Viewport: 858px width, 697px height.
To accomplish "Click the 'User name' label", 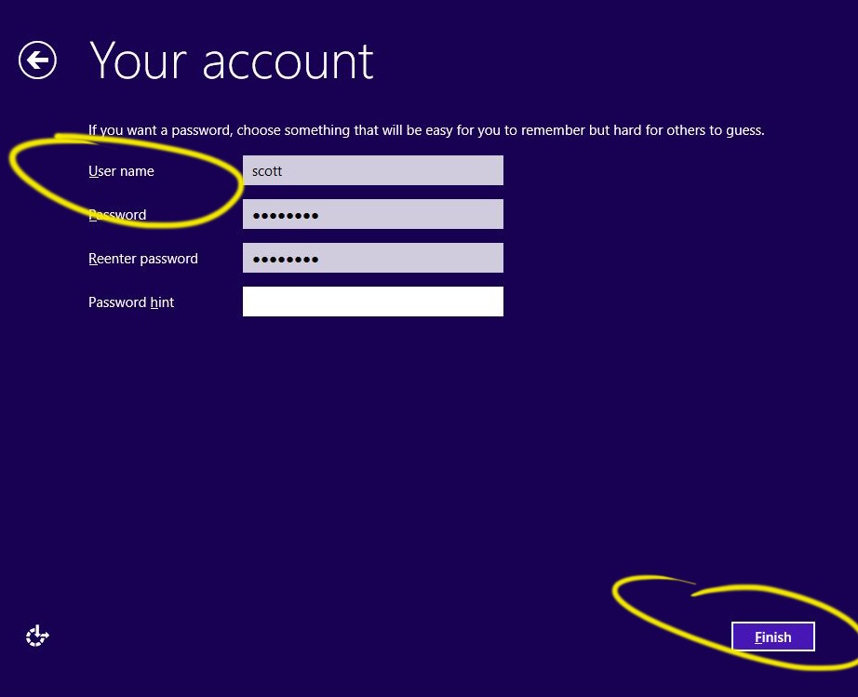I will (x=121, y=171).
